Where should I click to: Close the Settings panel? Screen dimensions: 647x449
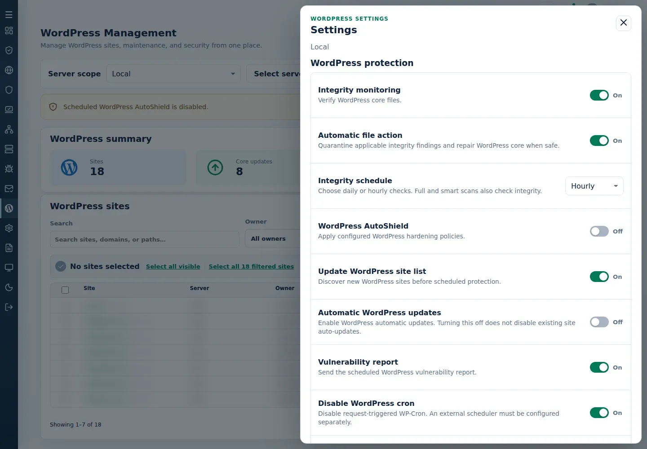pos(624,23)
